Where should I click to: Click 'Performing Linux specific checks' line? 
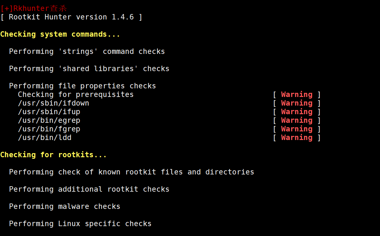click(80, 224)
